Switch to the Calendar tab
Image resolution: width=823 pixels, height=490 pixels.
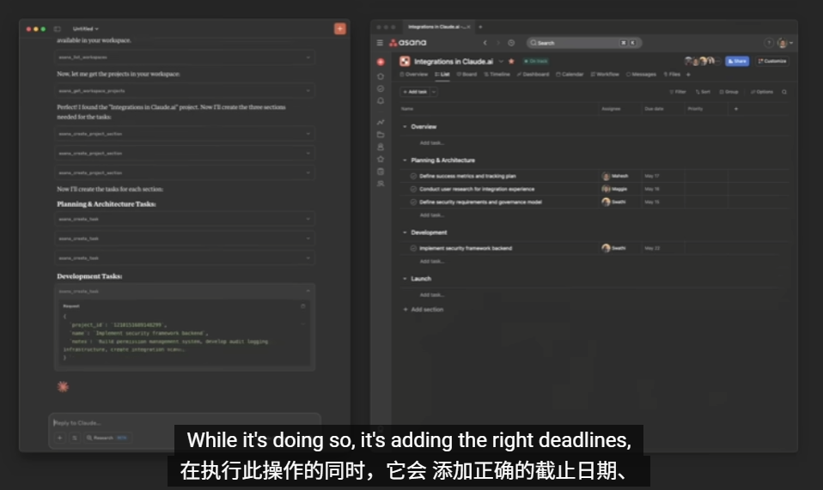pyautogui.click(x=570, y=75)
